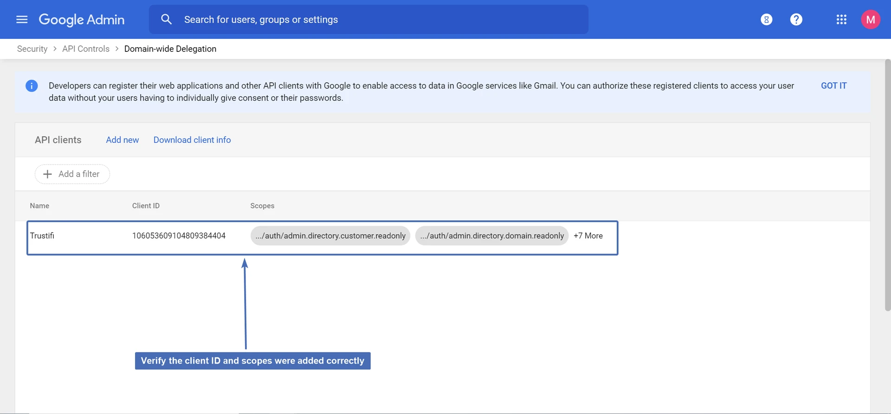Click the page vertical scrollbar
Viewport: 891px width, 414px height.
click(888, 185)
